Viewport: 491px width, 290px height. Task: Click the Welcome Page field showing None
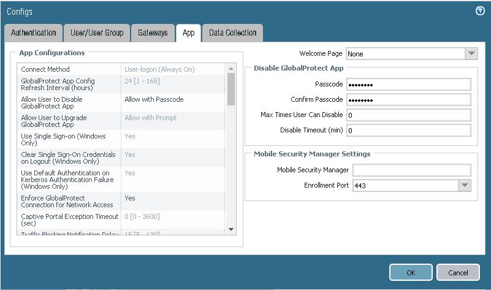click(406, 53)
